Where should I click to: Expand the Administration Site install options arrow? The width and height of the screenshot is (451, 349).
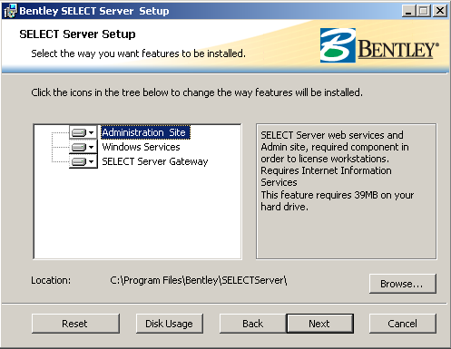click(x=92, y=132)
